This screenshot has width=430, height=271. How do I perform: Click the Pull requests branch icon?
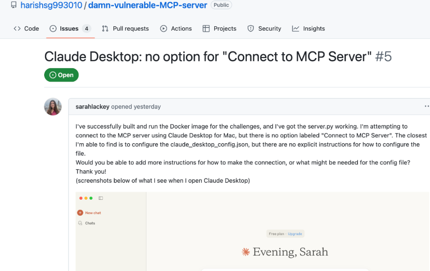105,29
